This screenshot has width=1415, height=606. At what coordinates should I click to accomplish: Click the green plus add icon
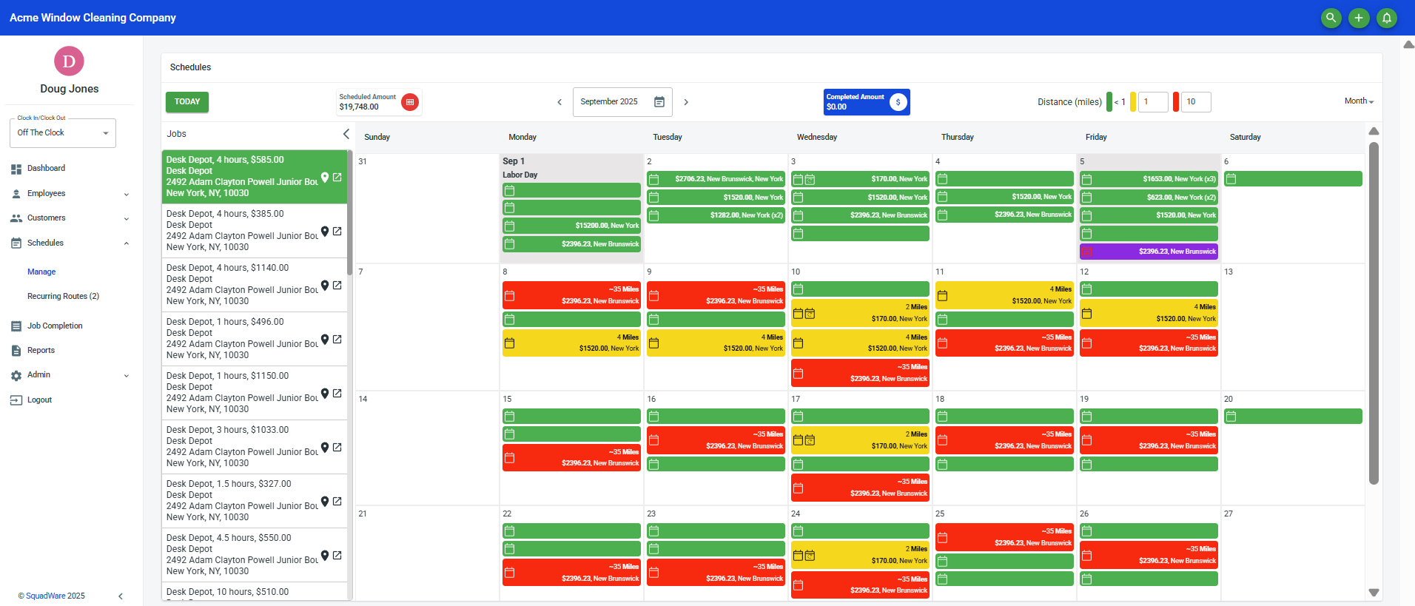(x=1359, y=18)
